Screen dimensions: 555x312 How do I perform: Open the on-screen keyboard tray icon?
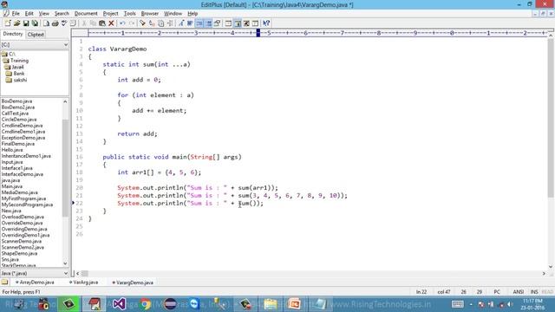pyautogui.click(x=457, y=304)
